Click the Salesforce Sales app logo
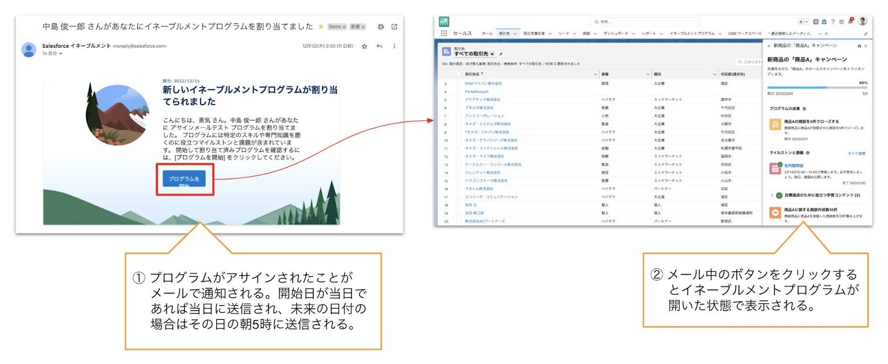Screen dimensions: 888x364 tap(443, 22)
